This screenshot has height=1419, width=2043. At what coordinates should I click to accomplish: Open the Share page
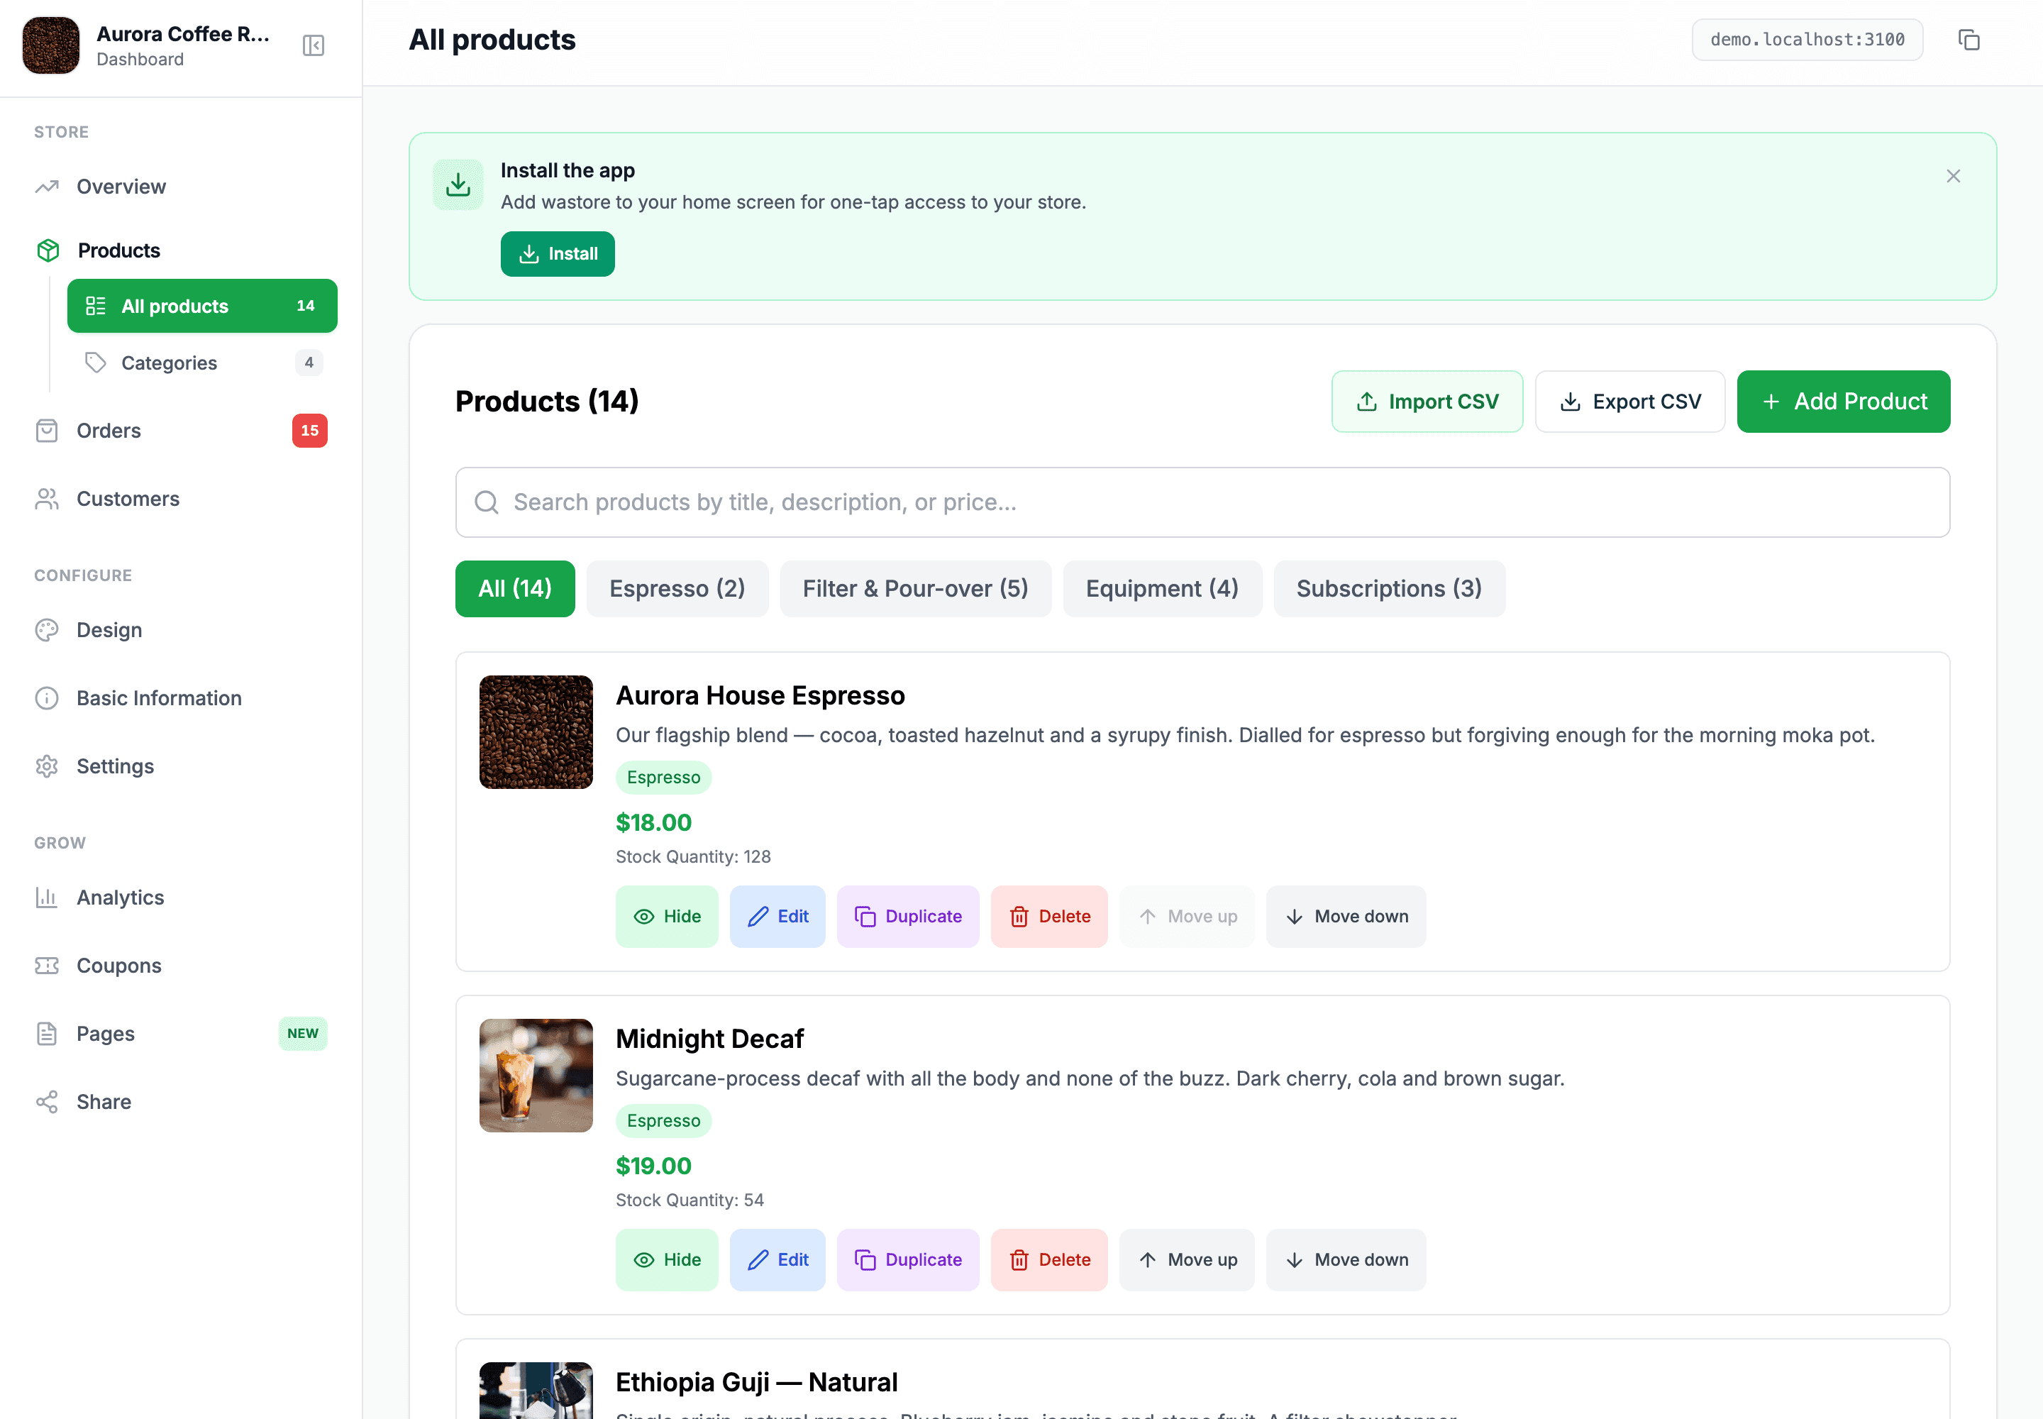click(x=182, y=1102)
